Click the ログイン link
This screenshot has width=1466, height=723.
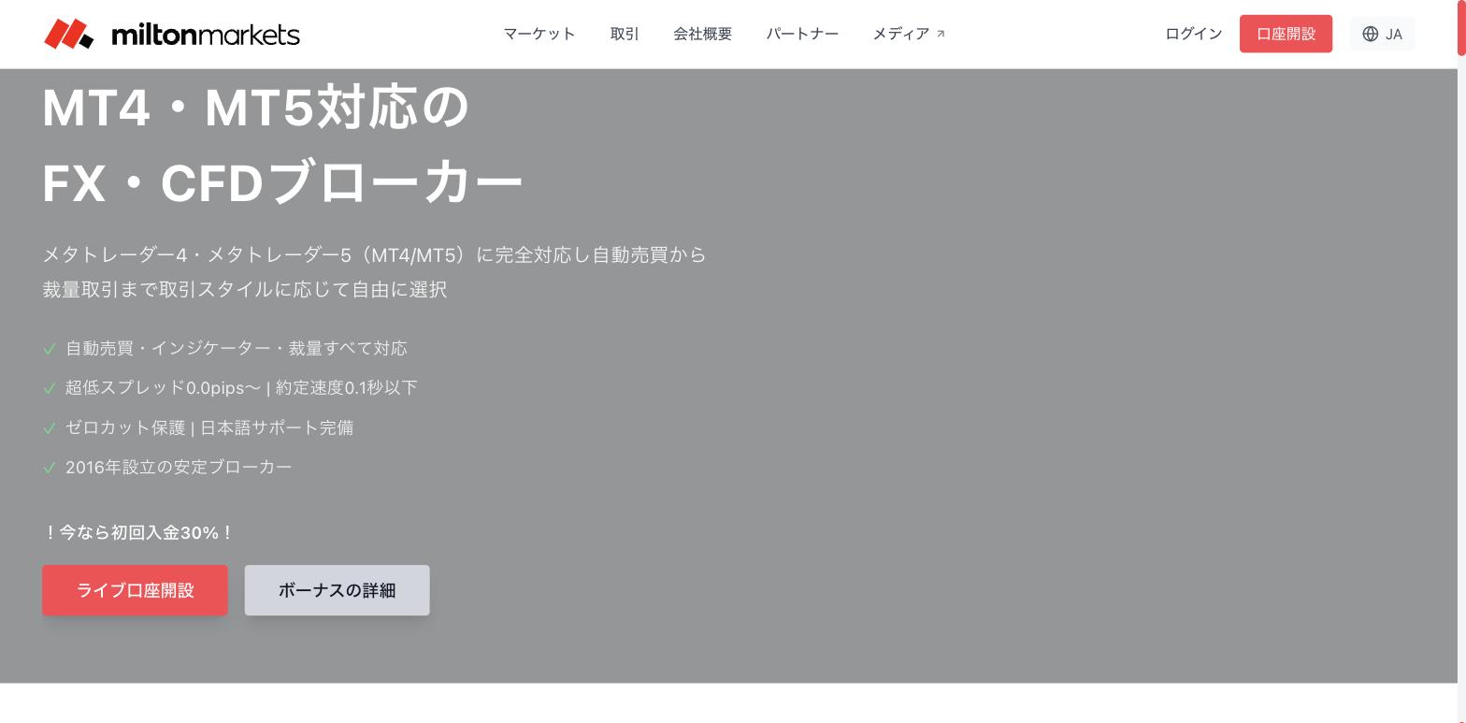[1193, 34]
